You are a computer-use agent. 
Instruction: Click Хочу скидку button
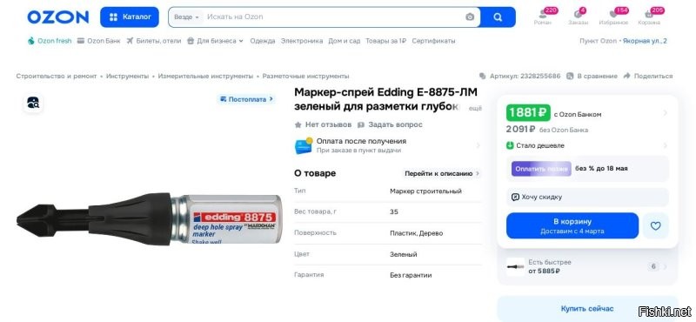(x=587, y=197)
